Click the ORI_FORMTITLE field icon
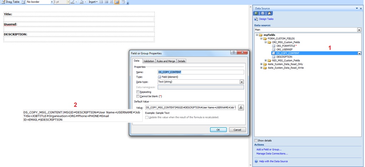This screenshot has width=365, height=167. tap(274, 46)
